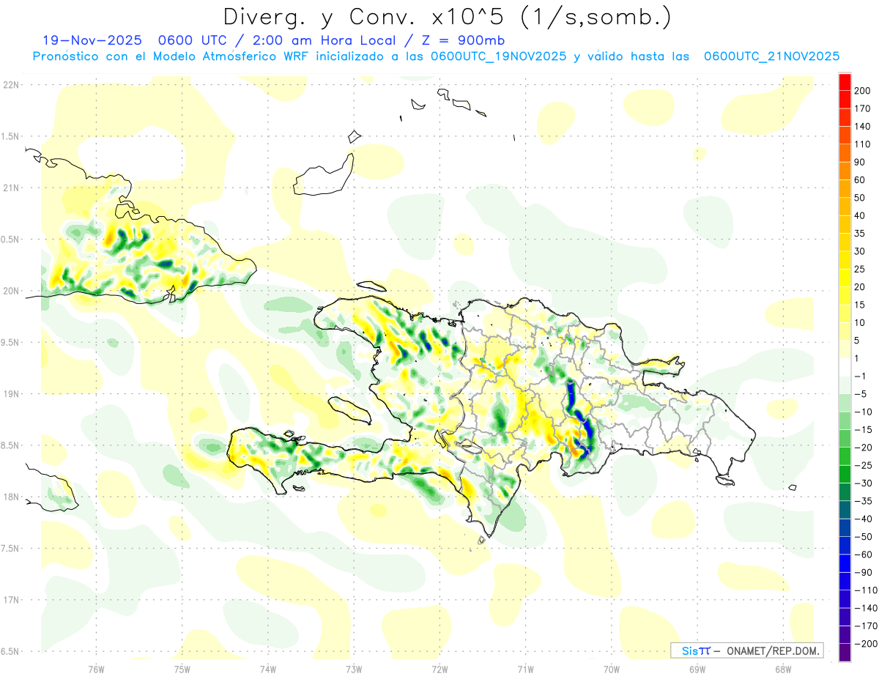
Task: Click the '22N' latitude label
Action: (x=10, y=85)
